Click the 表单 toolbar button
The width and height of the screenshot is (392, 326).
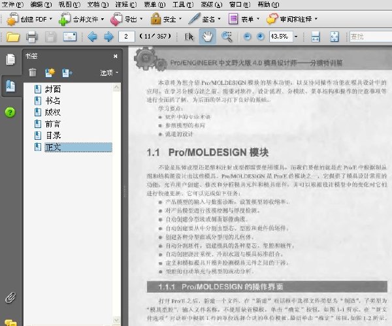[244, 19]
